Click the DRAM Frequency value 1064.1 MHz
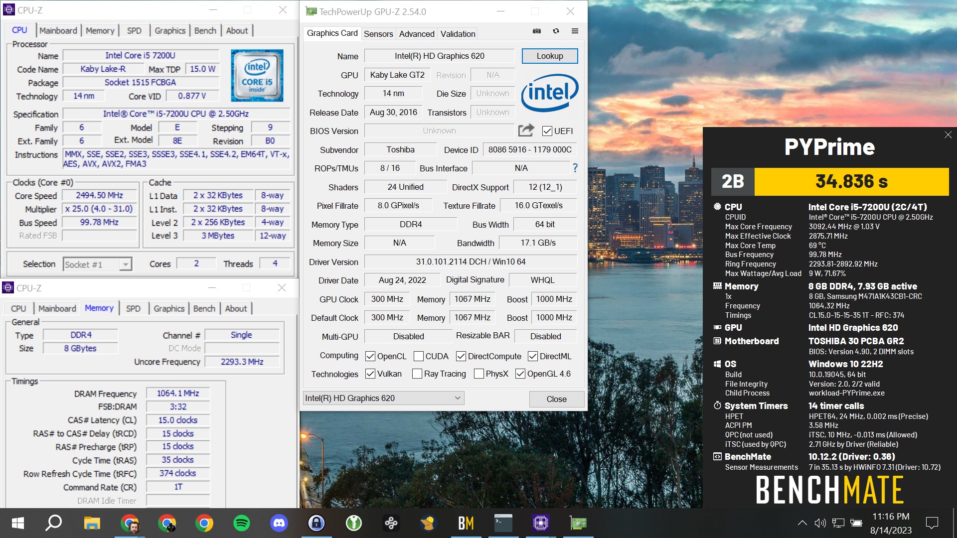957x538 pixels. [x=178, y=393]
